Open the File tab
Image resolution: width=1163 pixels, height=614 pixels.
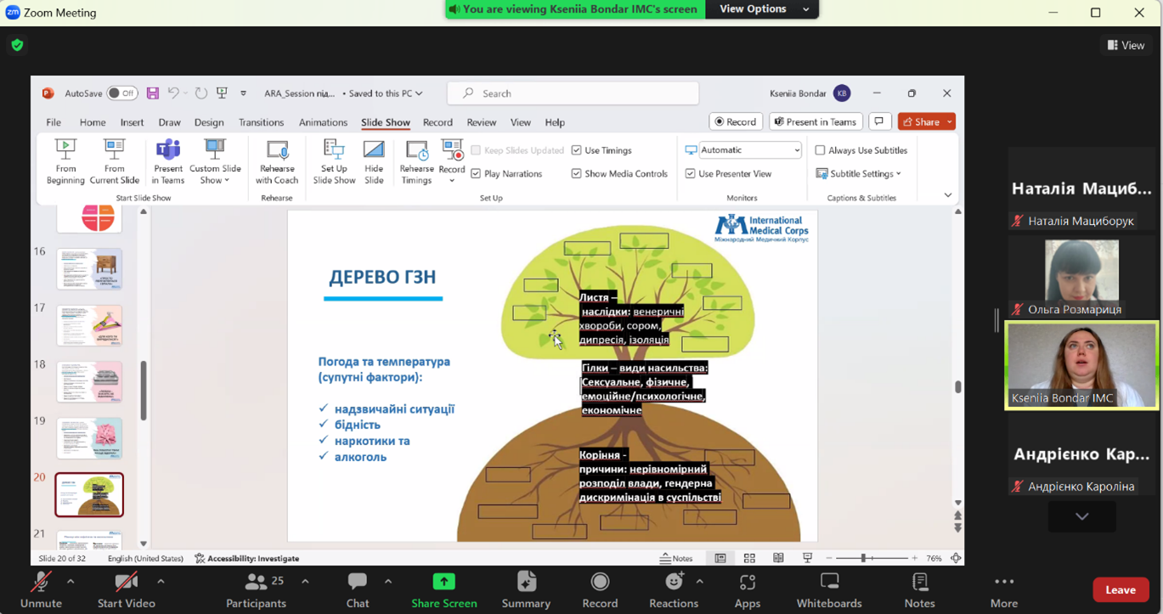pos(54,122)
